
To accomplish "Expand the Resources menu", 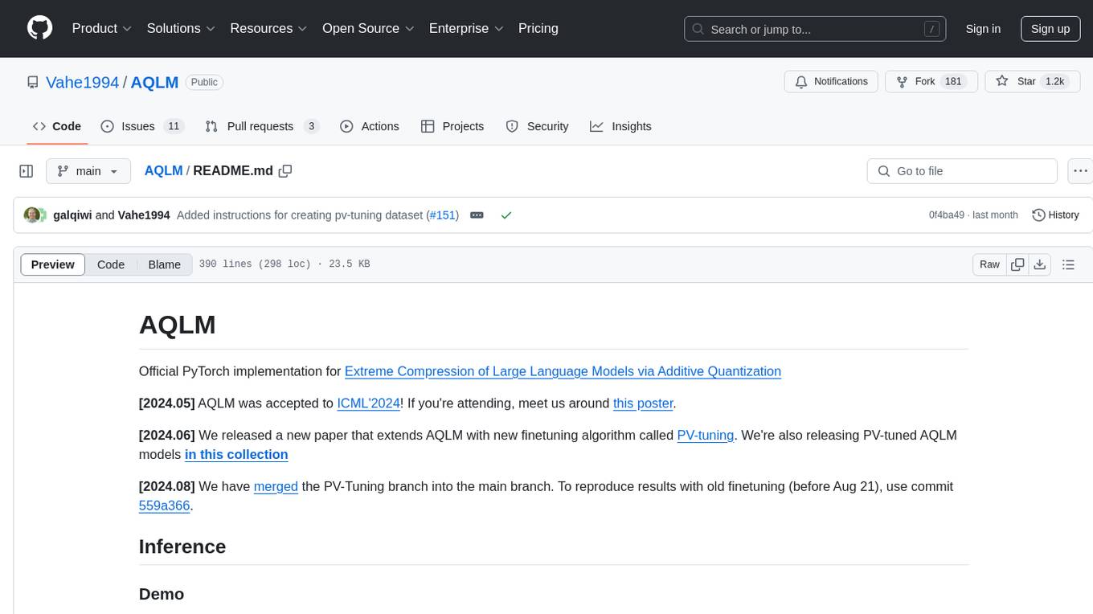I will click(x=268, y=28).
